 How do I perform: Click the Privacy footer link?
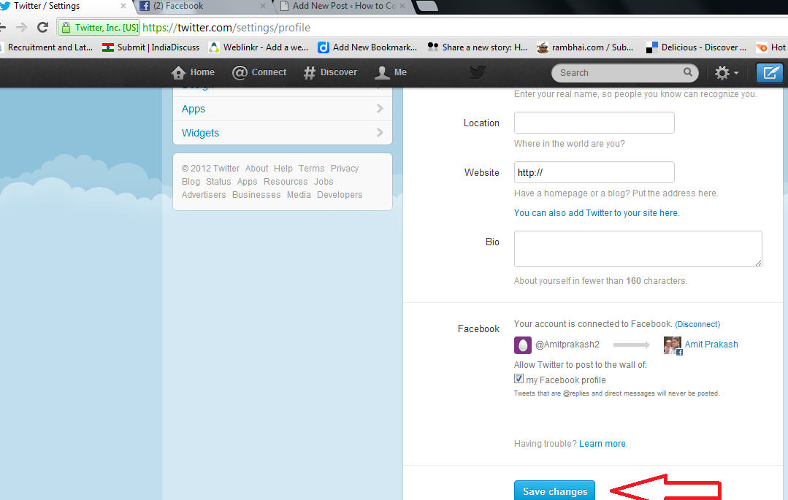click(x=344, y=169)
